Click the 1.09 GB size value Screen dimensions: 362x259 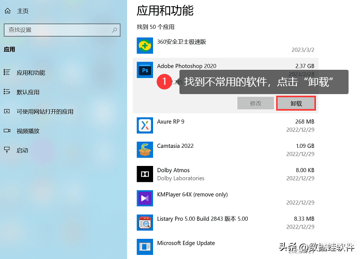(305, 146)
